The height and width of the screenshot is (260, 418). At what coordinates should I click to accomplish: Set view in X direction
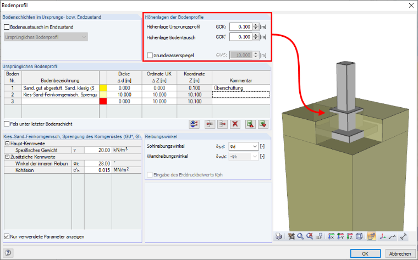pyautogui.click(x=331, y=236)
